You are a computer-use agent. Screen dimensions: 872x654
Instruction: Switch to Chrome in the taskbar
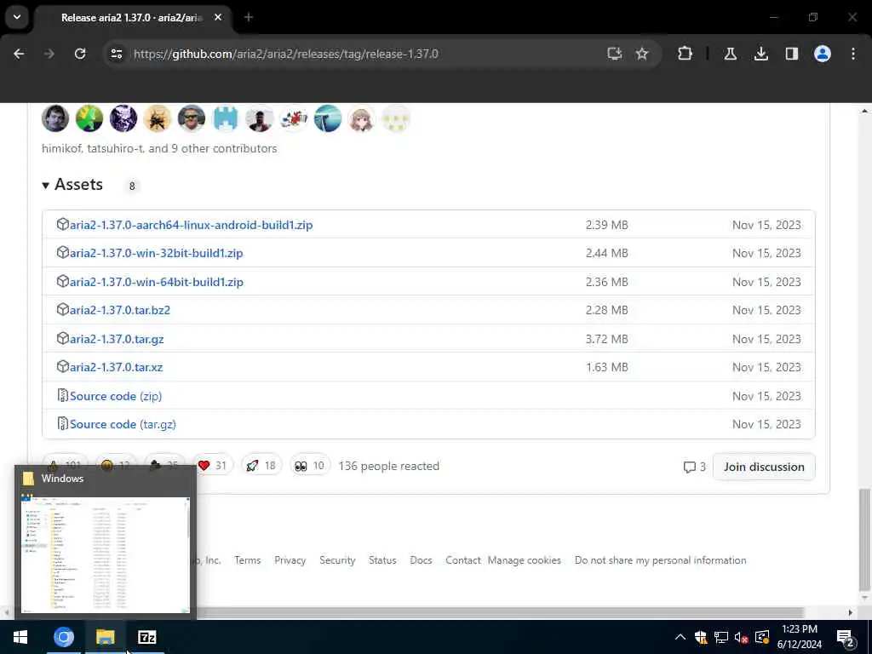(63, 637)
